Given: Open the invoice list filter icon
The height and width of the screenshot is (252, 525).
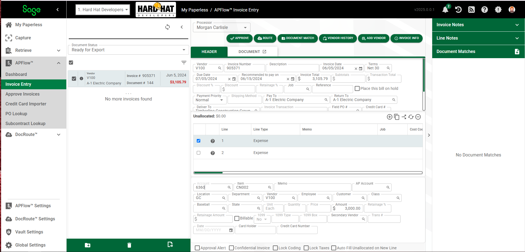Looking at the screenshot, I should click(x=184, y=63).
